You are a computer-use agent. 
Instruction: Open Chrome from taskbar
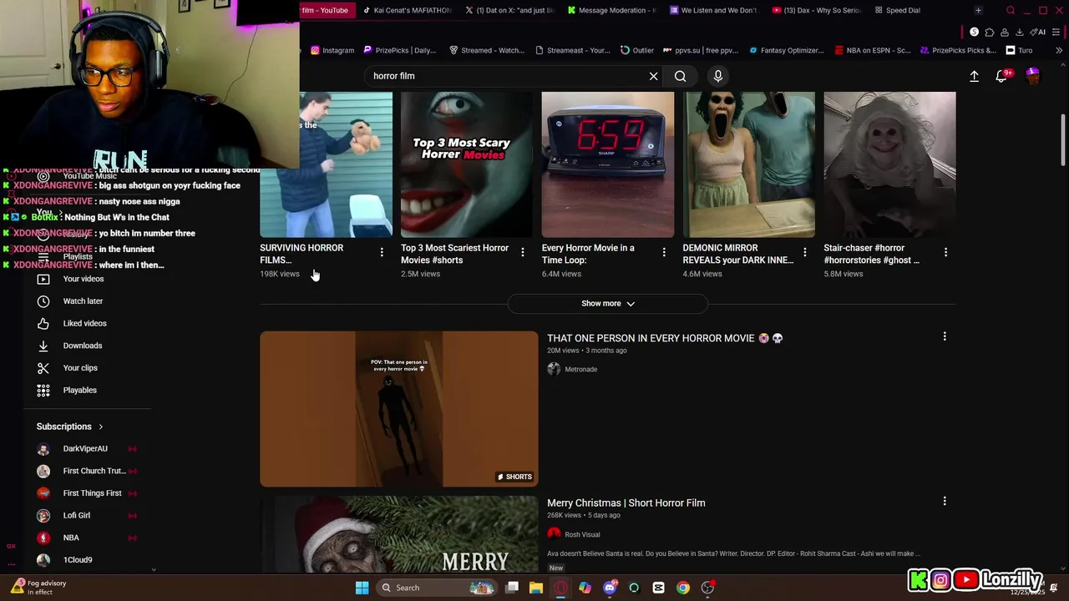(683, 588)
